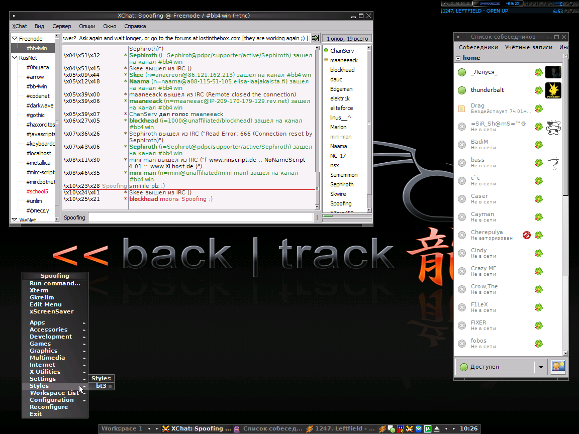The height and width of the screenshot is (434, 579).
Task: Open the Учётные записи menu
Action: [x=529, y=47]
